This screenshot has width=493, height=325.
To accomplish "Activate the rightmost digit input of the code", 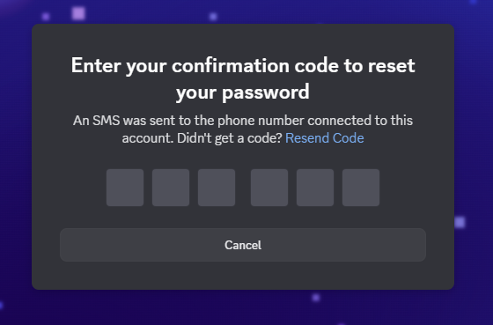I will [361, 188].
